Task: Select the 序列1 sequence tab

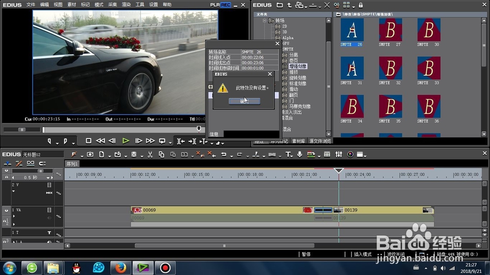Action: (72, 164)
